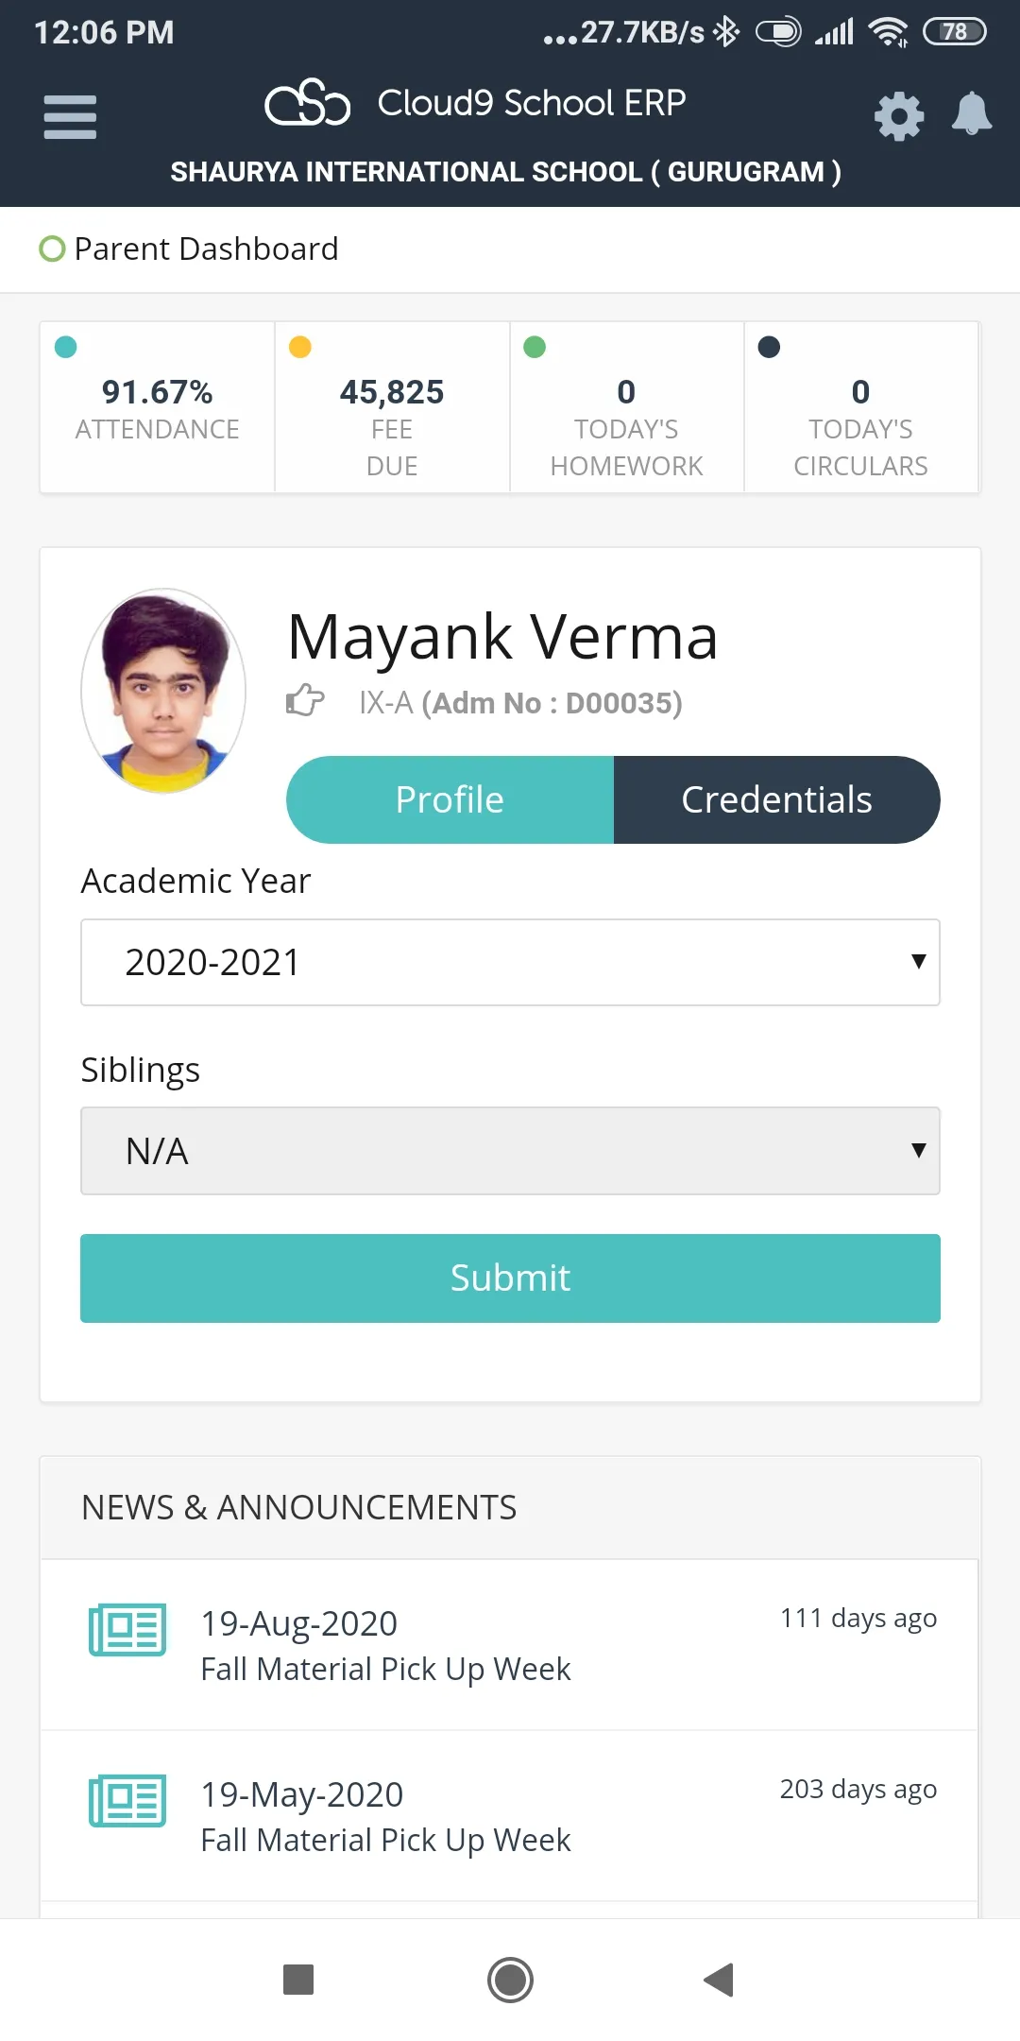Image resolution: width=1020 pixels, height=2041 pixels.
Task: Switch to the Credentials tab
Action: (x=776, y=799)
